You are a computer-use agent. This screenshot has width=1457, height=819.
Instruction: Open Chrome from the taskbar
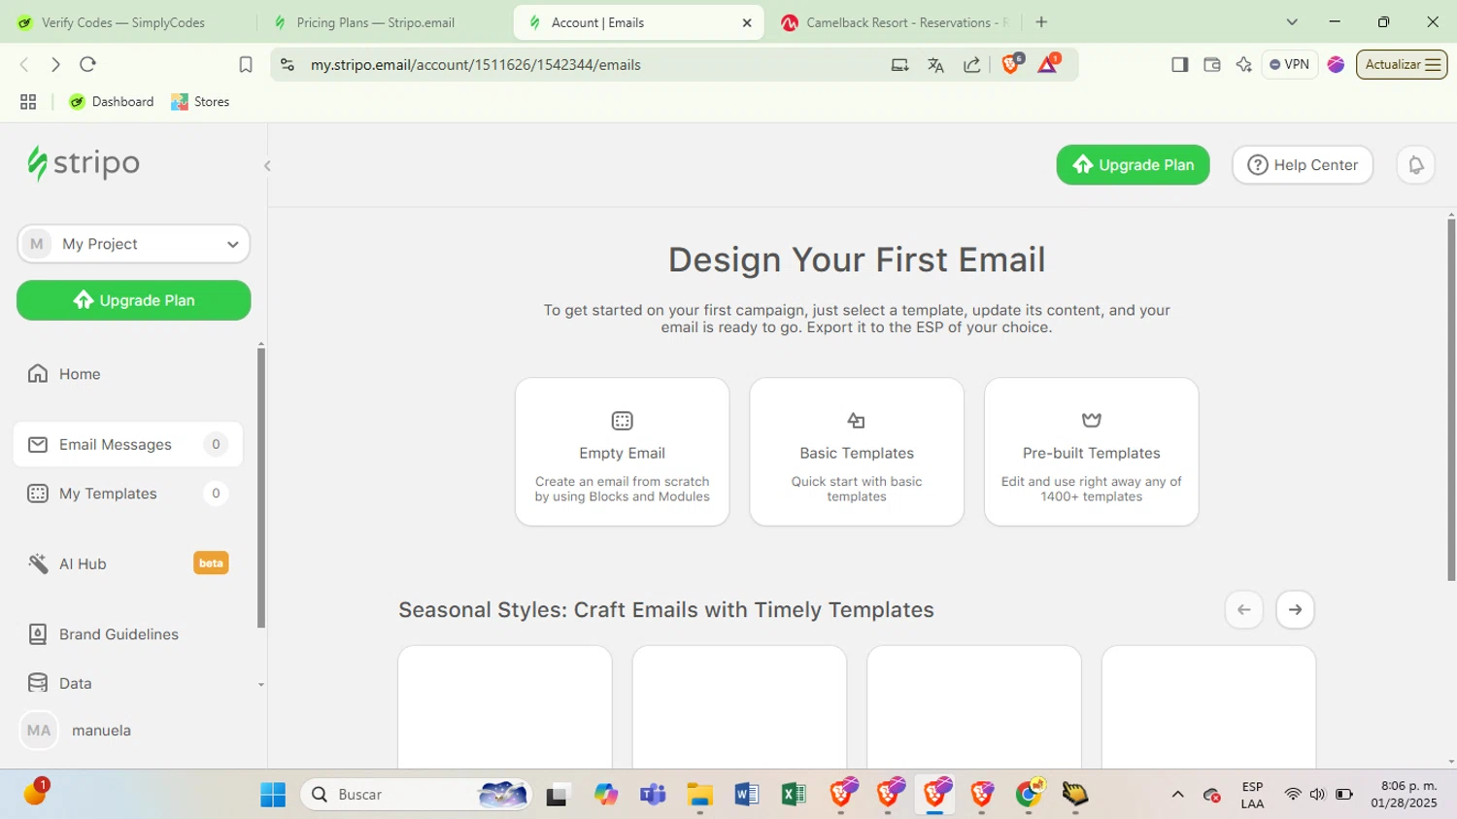tap(1029, 795)
